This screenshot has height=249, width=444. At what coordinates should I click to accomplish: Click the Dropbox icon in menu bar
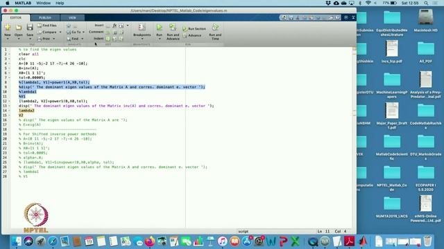click(x=328, y=3)
